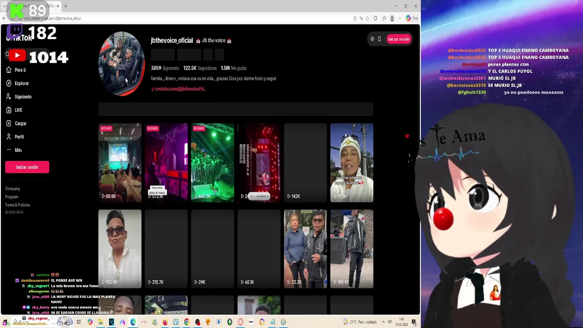Open the Windows Start menu
This screenshot has width=583, height=328.
coord(5,323)
